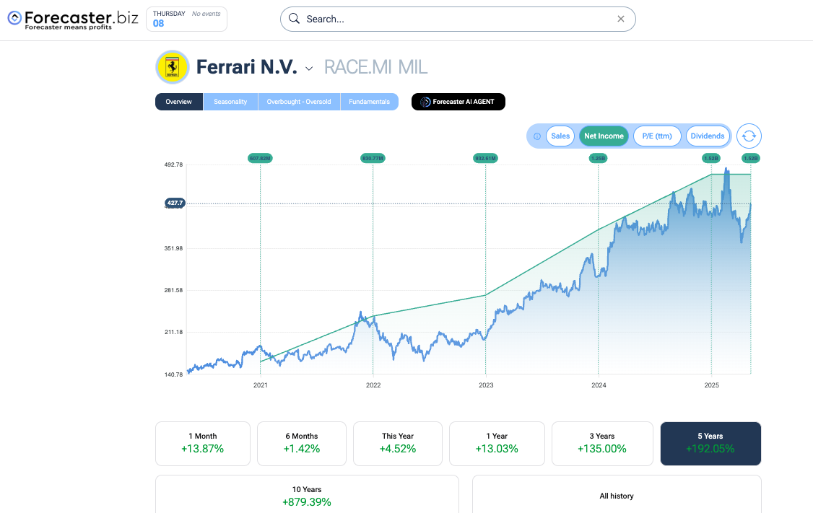Expand the Ferrari N.V. ticker dropdown arrow

tap(309, 69)
